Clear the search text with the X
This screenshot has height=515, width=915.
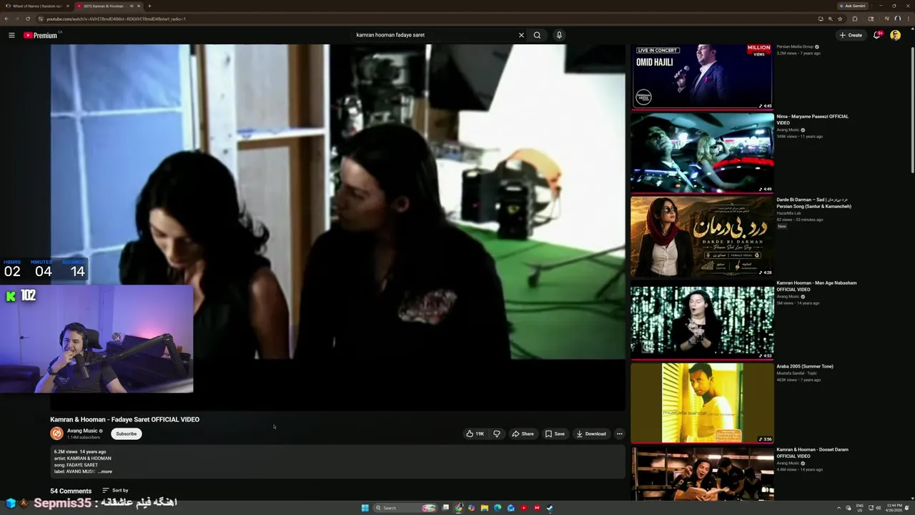click(521, 35)
